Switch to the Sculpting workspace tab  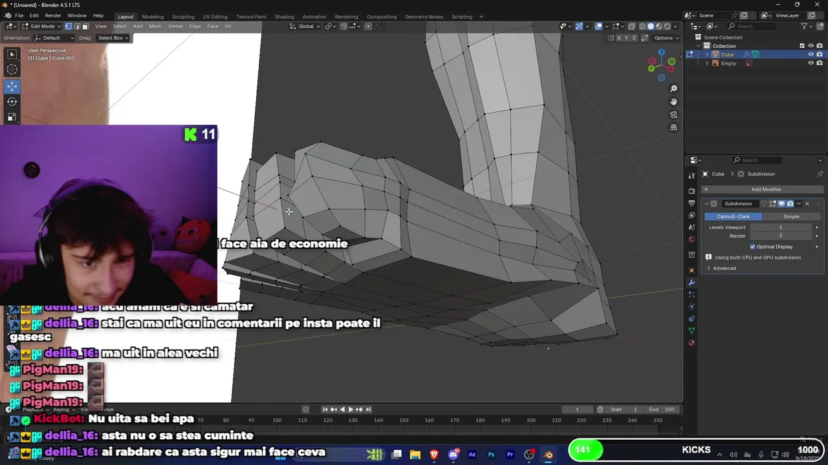coord(183,17)
